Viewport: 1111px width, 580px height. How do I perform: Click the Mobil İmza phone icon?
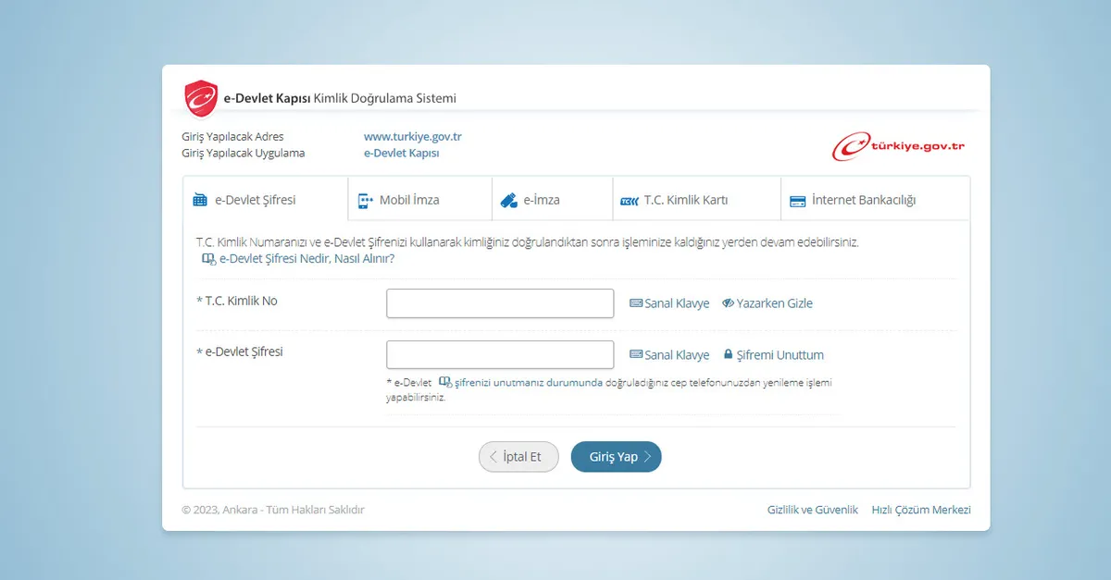[x=365, y=200]
